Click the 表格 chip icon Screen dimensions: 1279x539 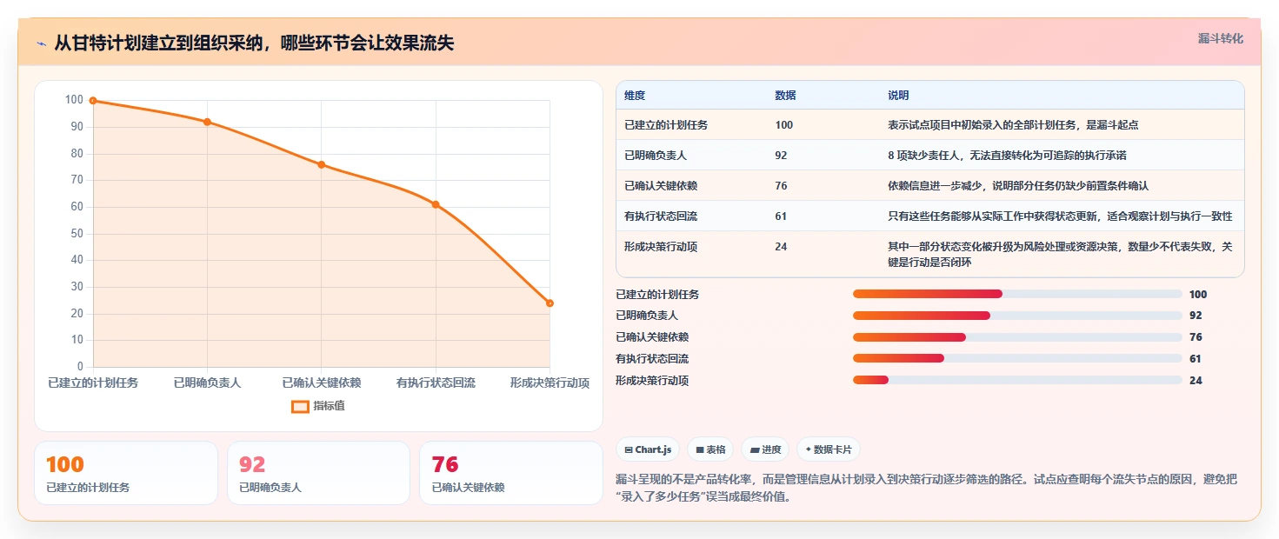click(x=699, y=449)
